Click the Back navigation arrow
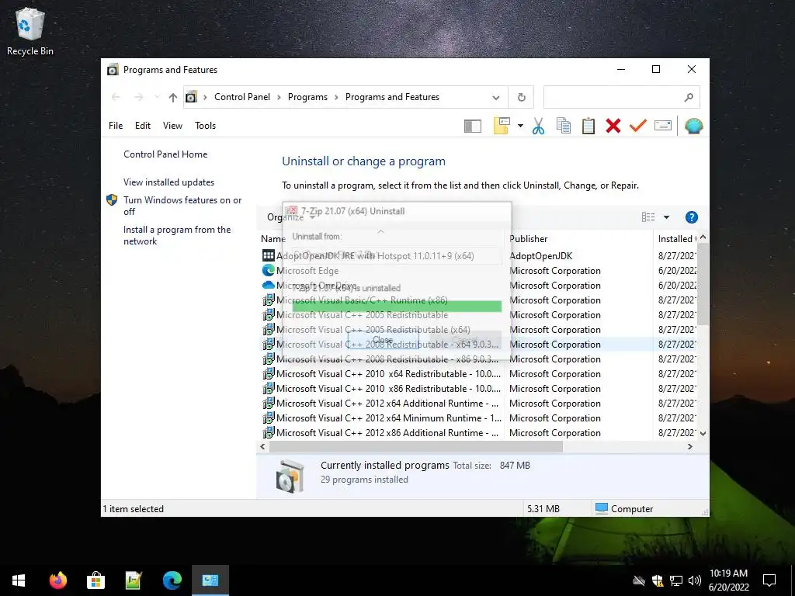Viewport: 795px width, 596px height. click(x=116, y=97)
